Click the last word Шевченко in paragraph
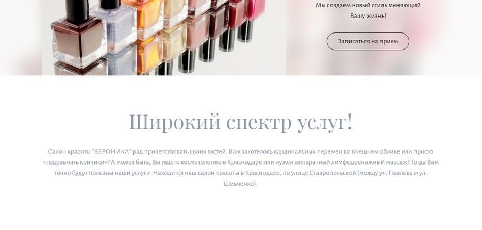The height and width of the screenshot is (230, 482). pos(239,184)
